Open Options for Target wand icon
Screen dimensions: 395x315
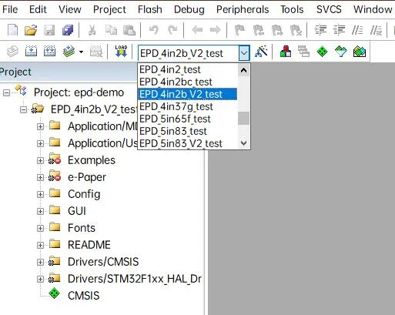tap(261, 52)
